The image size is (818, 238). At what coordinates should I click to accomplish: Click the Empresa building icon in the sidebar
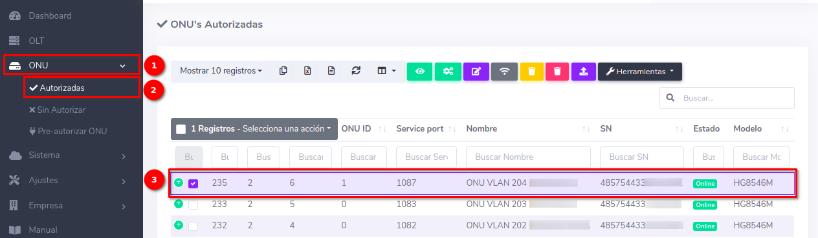point(14,205)
